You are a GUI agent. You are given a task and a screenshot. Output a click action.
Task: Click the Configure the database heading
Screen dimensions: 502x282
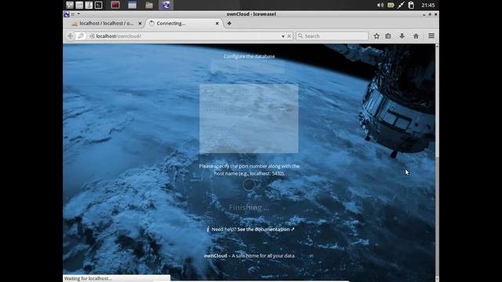coord(249,56)
